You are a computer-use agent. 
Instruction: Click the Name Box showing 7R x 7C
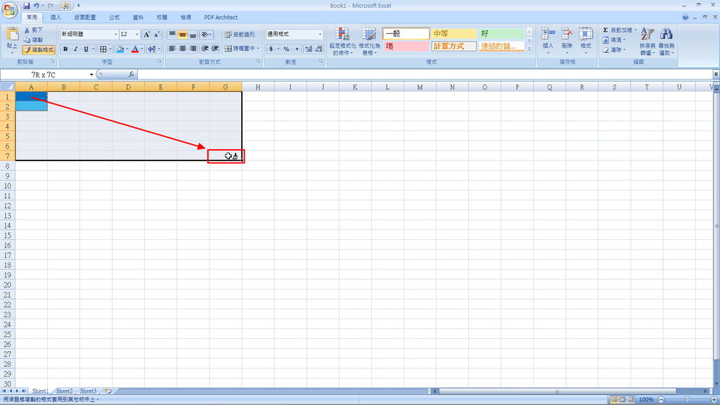point(44,75)
